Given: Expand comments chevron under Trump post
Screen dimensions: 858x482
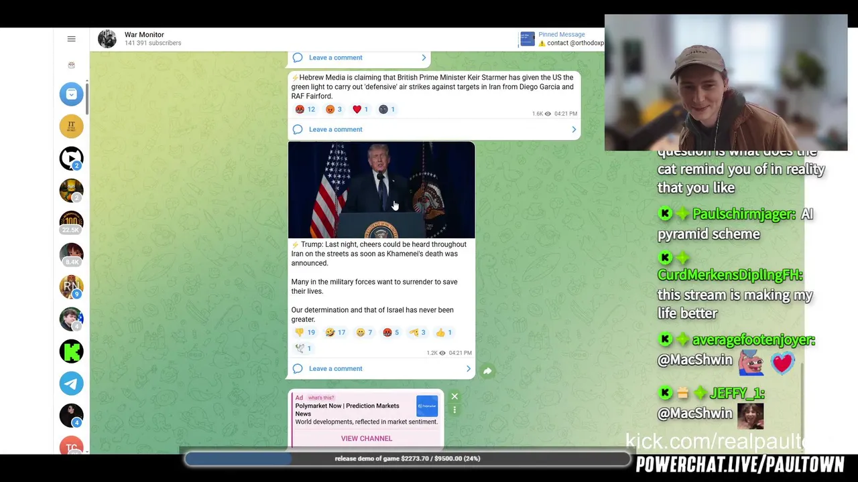Looking at the screenshot, I should (469, 368).
